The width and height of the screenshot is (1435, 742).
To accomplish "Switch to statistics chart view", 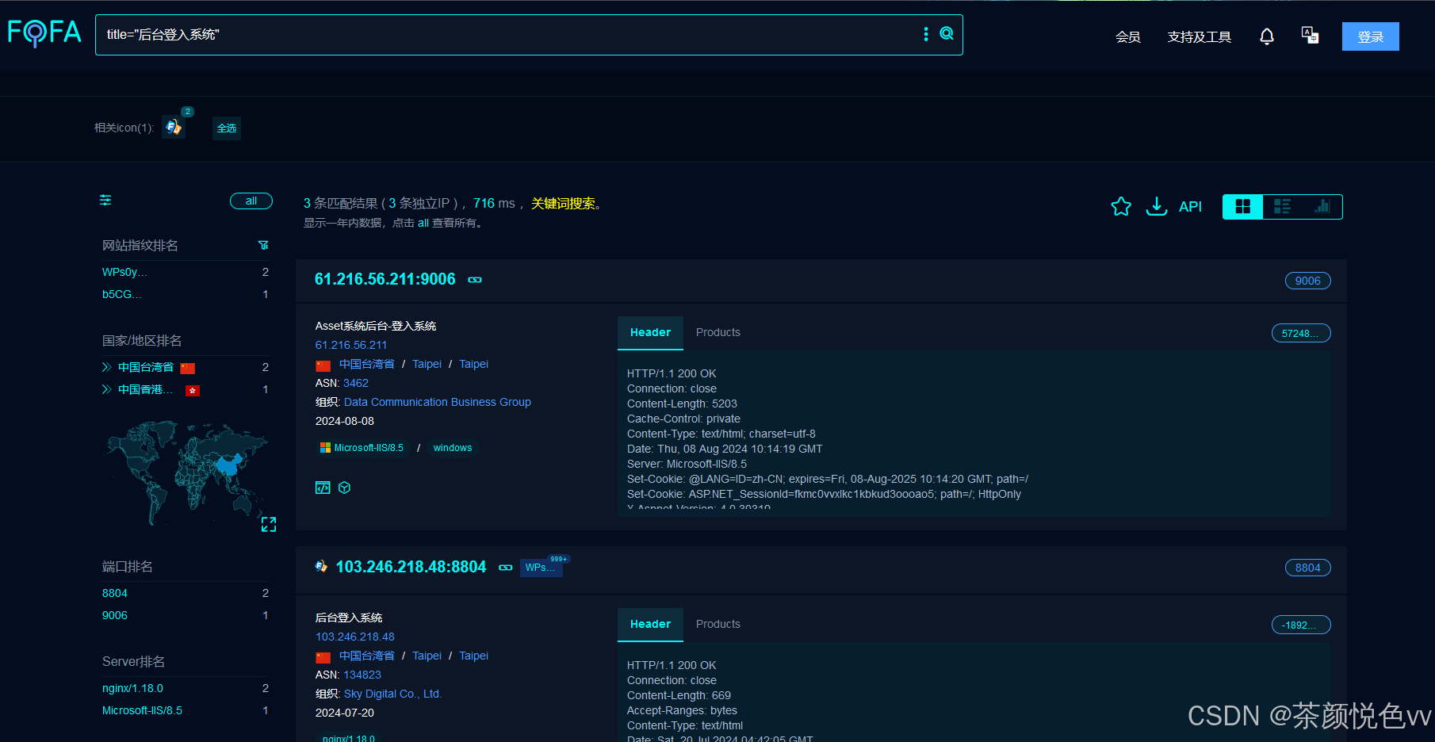I will 1322,206.
